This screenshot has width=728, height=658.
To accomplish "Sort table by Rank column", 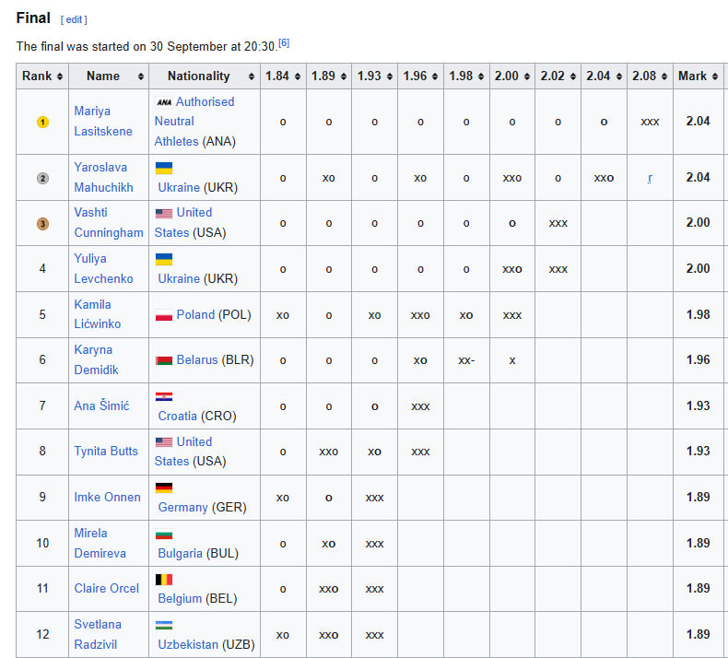I will (42, 76).
